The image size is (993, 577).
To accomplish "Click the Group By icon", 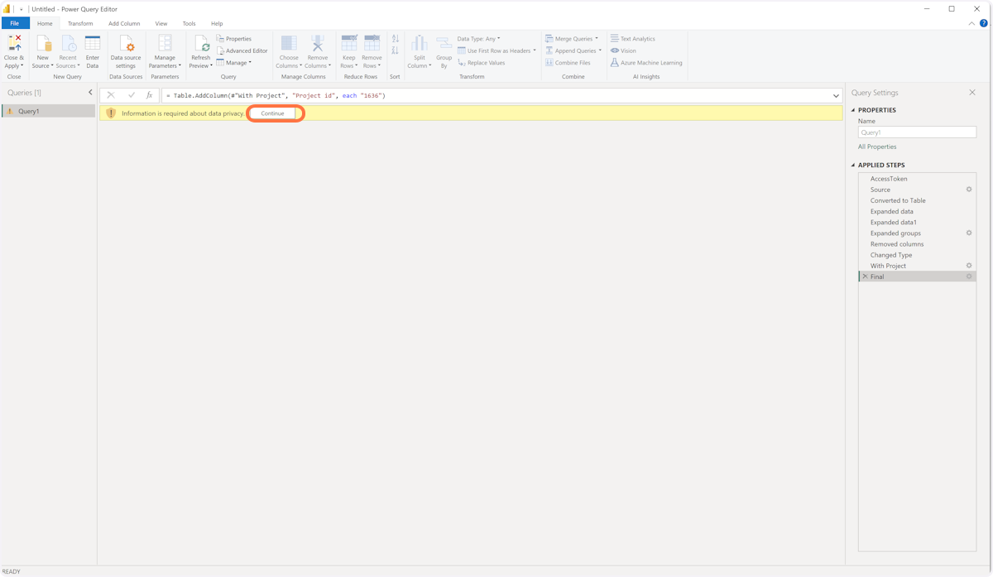I will pyautogui.click(x=444, y=43).
